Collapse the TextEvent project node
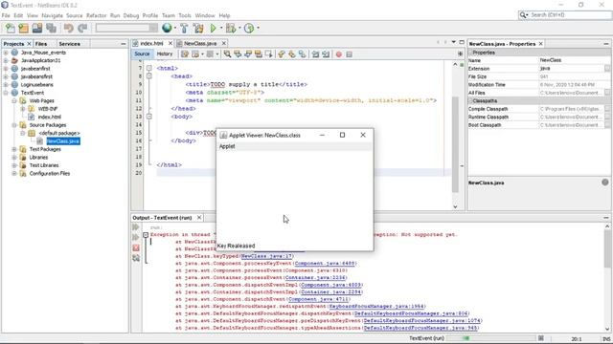 6,93
